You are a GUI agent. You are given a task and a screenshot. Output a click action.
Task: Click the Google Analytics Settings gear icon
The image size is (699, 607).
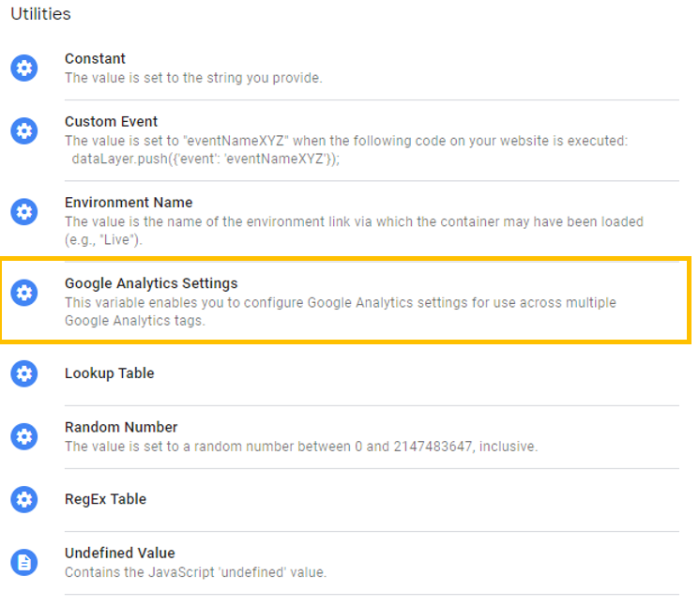point(24,293)
